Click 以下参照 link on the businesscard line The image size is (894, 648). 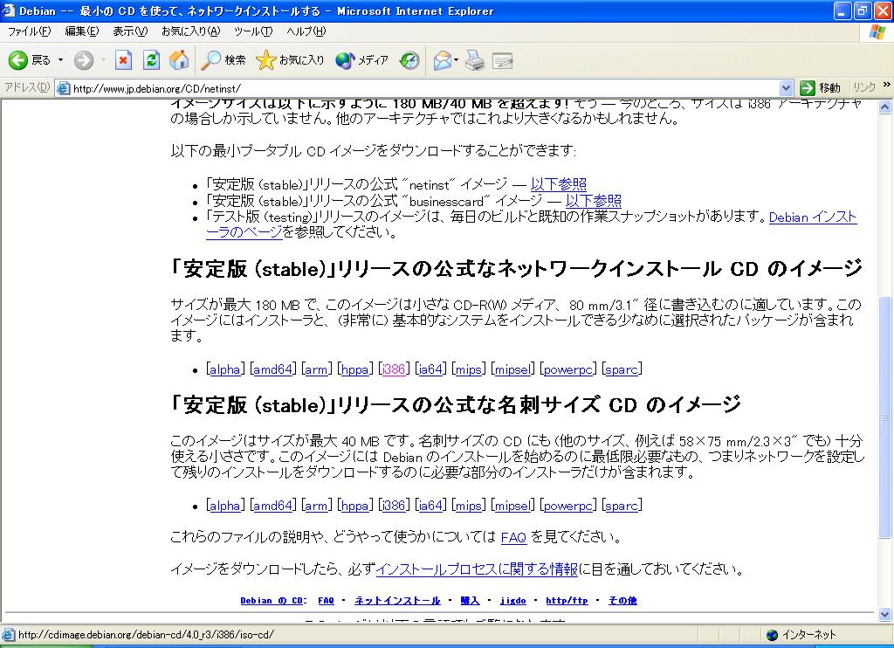pyautogui.click(x=594, y=201)
